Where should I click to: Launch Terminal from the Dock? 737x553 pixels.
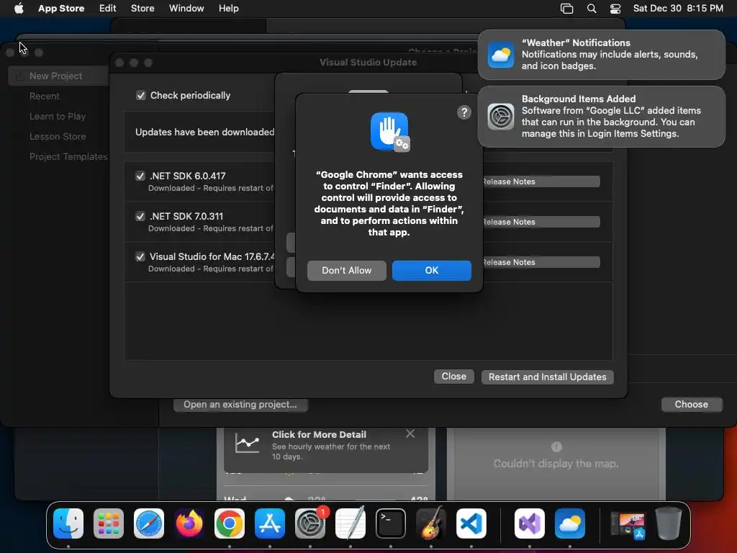click(391, 523)
